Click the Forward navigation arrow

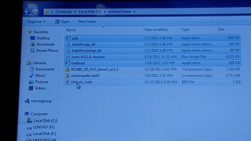coord(35,12)
